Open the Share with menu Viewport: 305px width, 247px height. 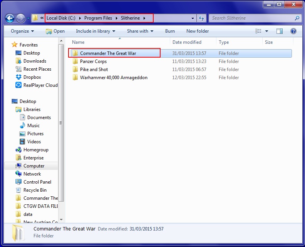click(140, 31)
